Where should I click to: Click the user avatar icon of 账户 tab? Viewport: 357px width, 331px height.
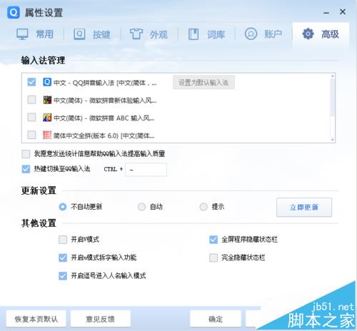point(251,34)
